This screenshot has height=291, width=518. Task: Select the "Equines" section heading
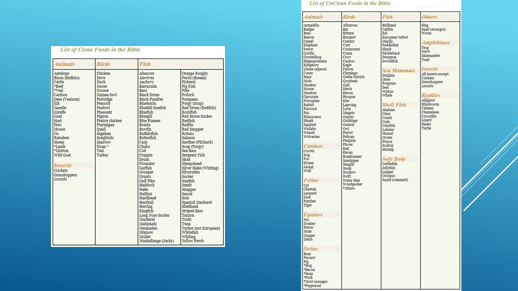tap(313, 215)
